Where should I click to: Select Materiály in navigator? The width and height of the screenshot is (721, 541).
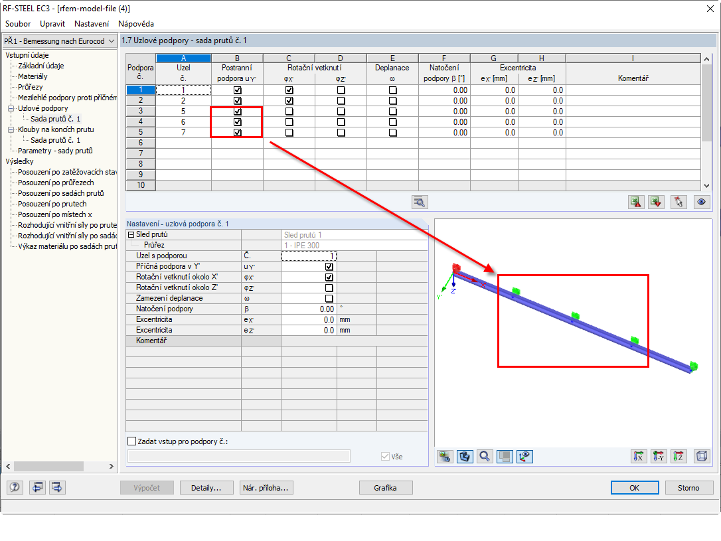pyautogui.click(x=33, y=76)
